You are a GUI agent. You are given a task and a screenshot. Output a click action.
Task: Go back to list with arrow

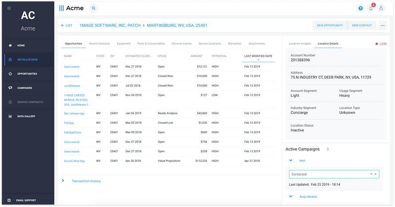point(67,25)
